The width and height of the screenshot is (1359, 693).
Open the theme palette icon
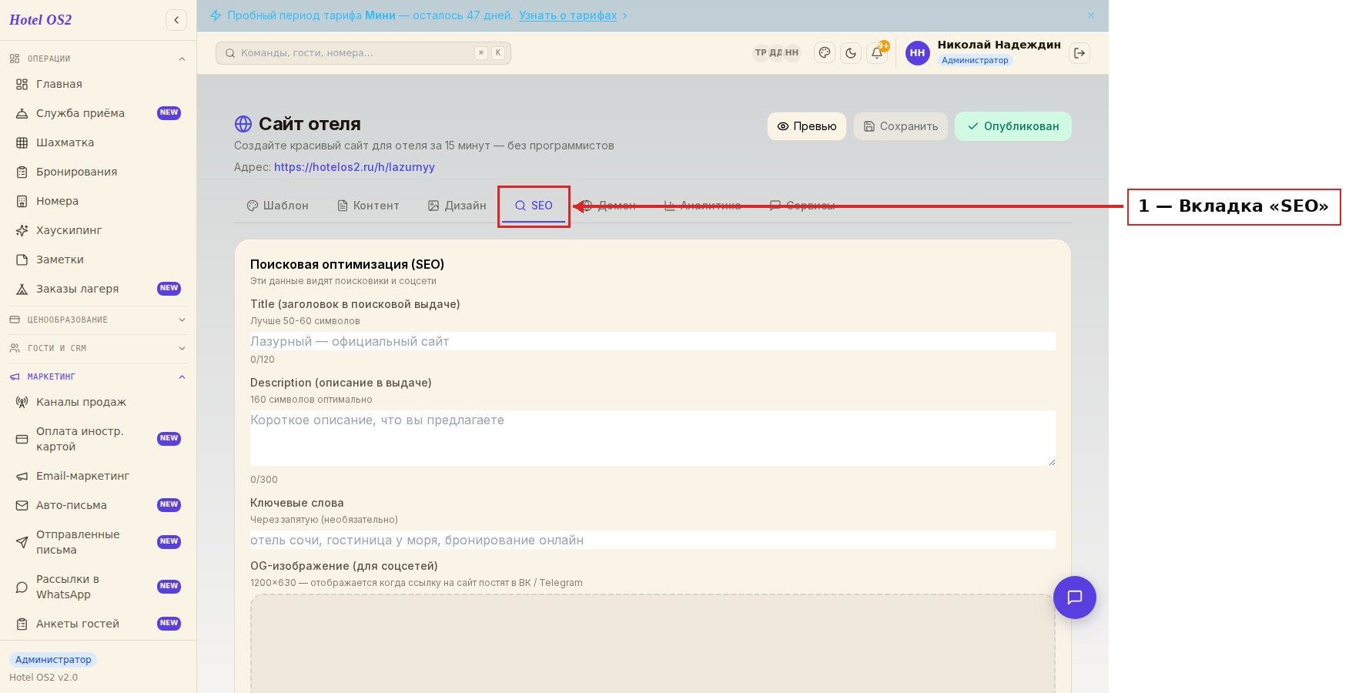tap(825, 52)
